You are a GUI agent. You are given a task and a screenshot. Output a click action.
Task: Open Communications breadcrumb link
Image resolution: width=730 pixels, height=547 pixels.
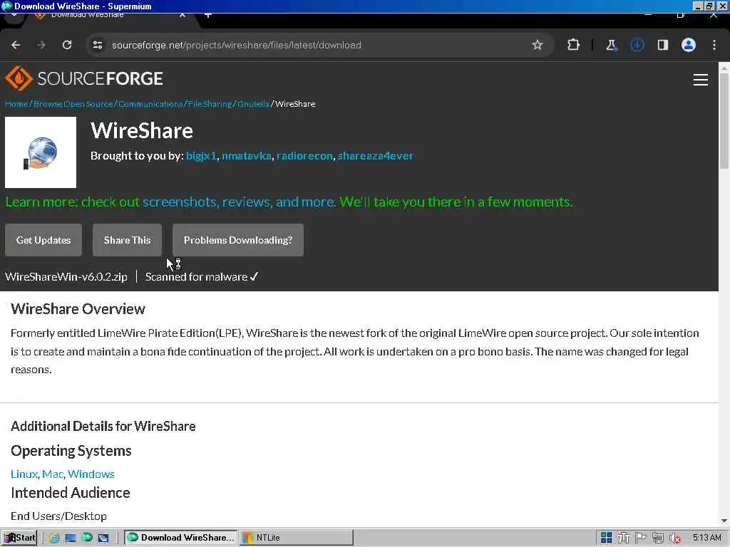(x=150, y=104)
